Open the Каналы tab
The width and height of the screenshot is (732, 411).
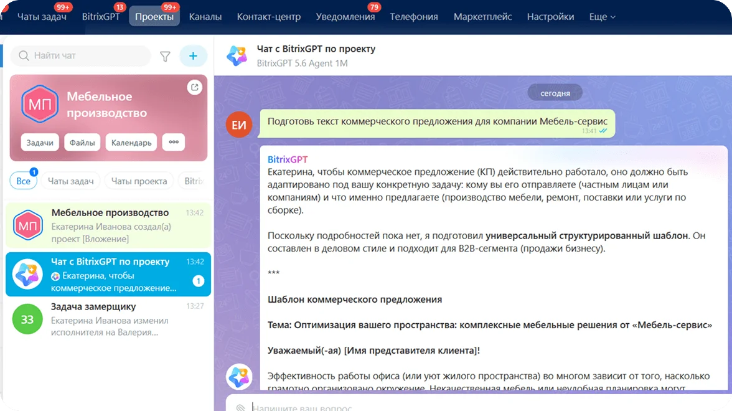tap(205, 17)
